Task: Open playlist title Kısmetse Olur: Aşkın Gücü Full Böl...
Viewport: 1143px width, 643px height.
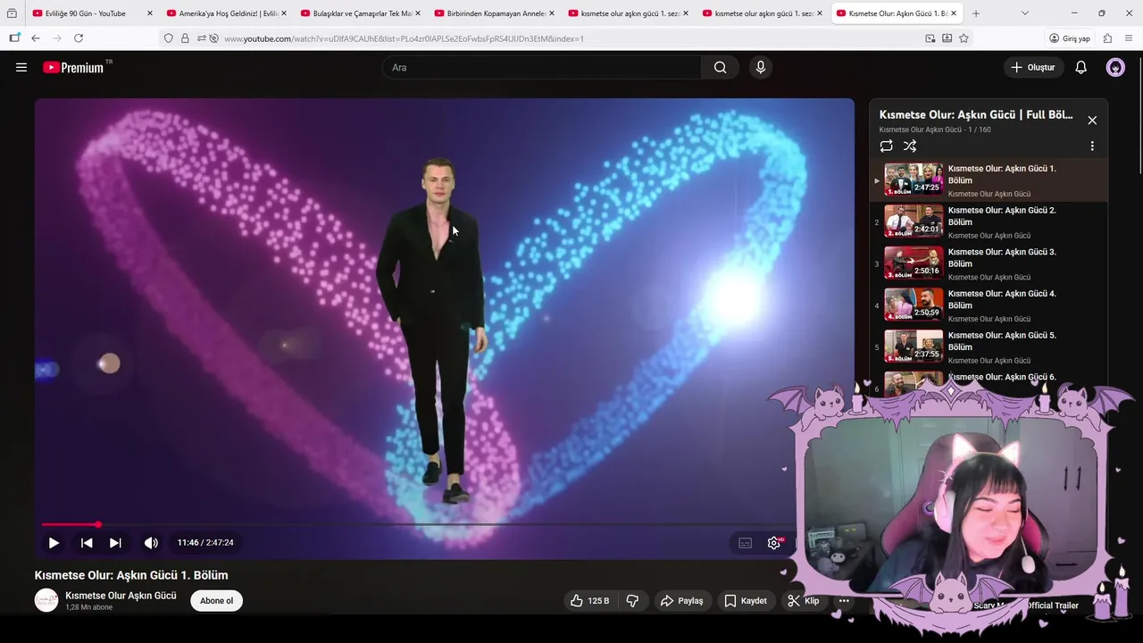Action: [976, 114]
